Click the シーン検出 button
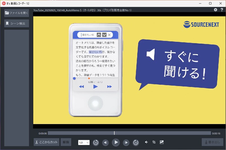Screen dimensions: 226x150 point(17,23)
